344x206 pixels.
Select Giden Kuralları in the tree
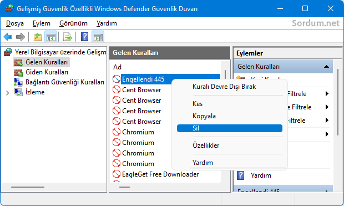[47, 72]
